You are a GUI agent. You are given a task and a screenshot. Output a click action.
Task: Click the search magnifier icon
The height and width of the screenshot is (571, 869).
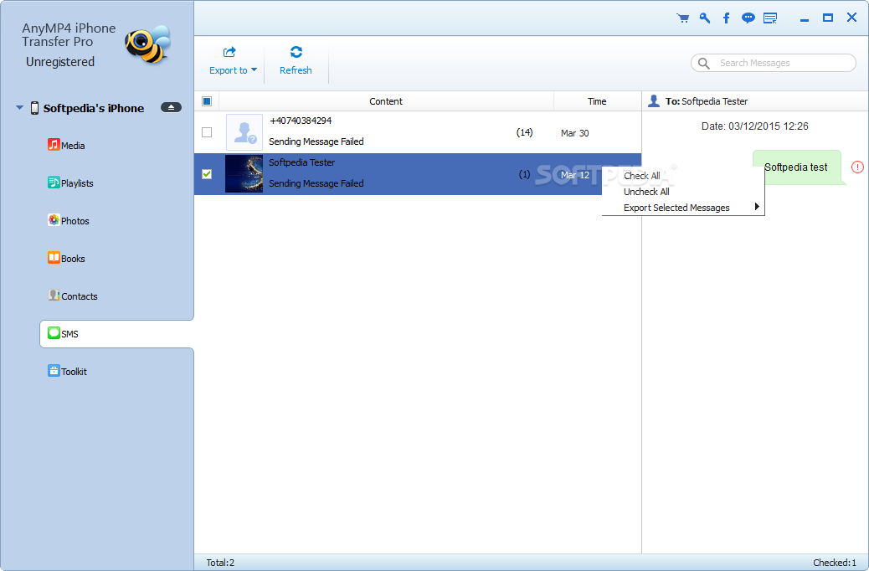[704, 63]
